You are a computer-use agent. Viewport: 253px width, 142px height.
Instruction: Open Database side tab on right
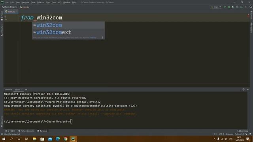coord(251,28)
